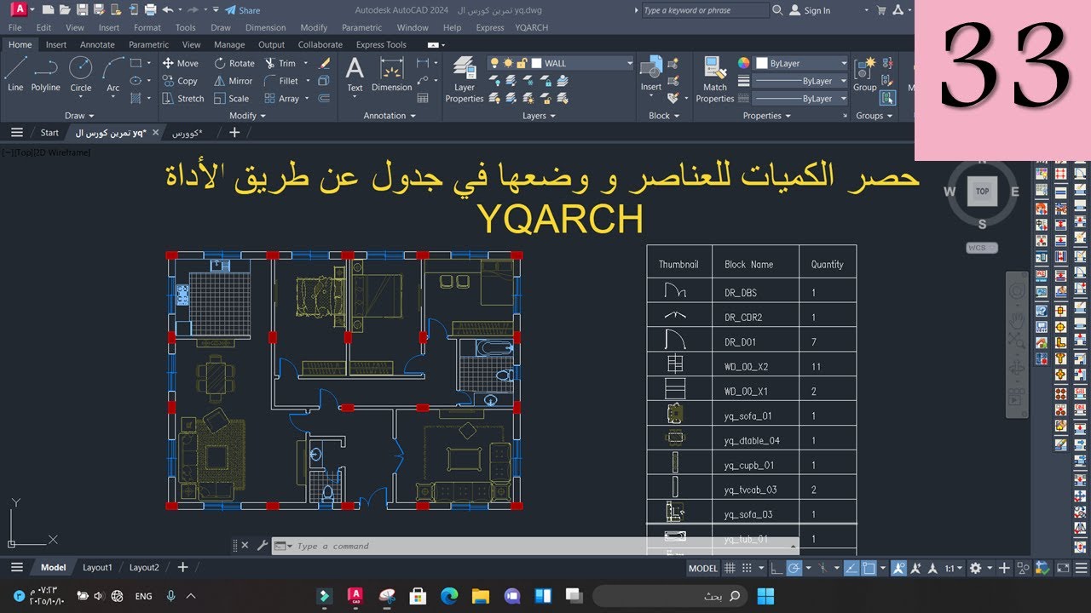1091x613 pixels.
Task: Use the Rotate tool
Action: [x=234, y=63]
